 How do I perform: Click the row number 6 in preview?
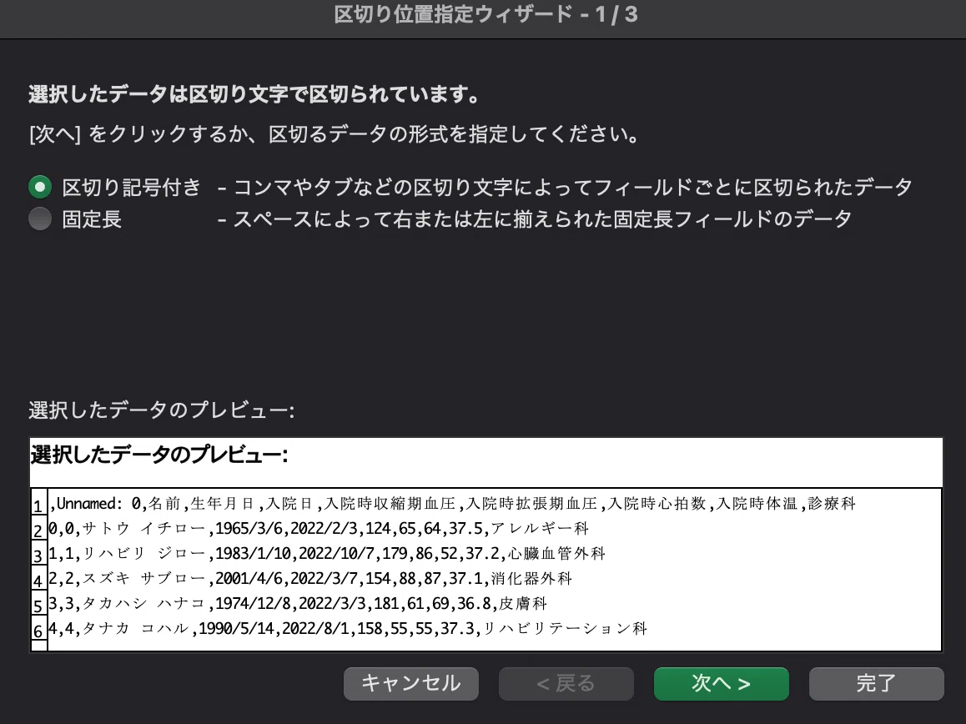tap(38, 631)
